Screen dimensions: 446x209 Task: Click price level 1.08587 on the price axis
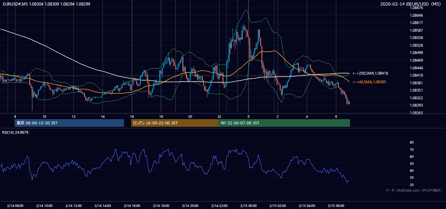[x=416, y=30]
